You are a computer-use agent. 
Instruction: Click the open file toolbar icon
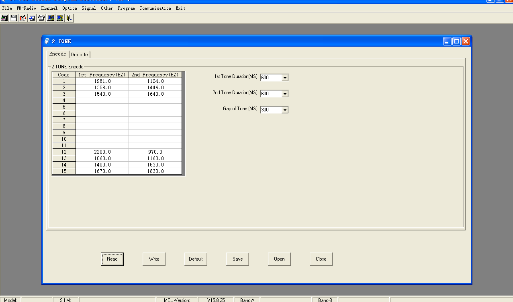point(4,18)
